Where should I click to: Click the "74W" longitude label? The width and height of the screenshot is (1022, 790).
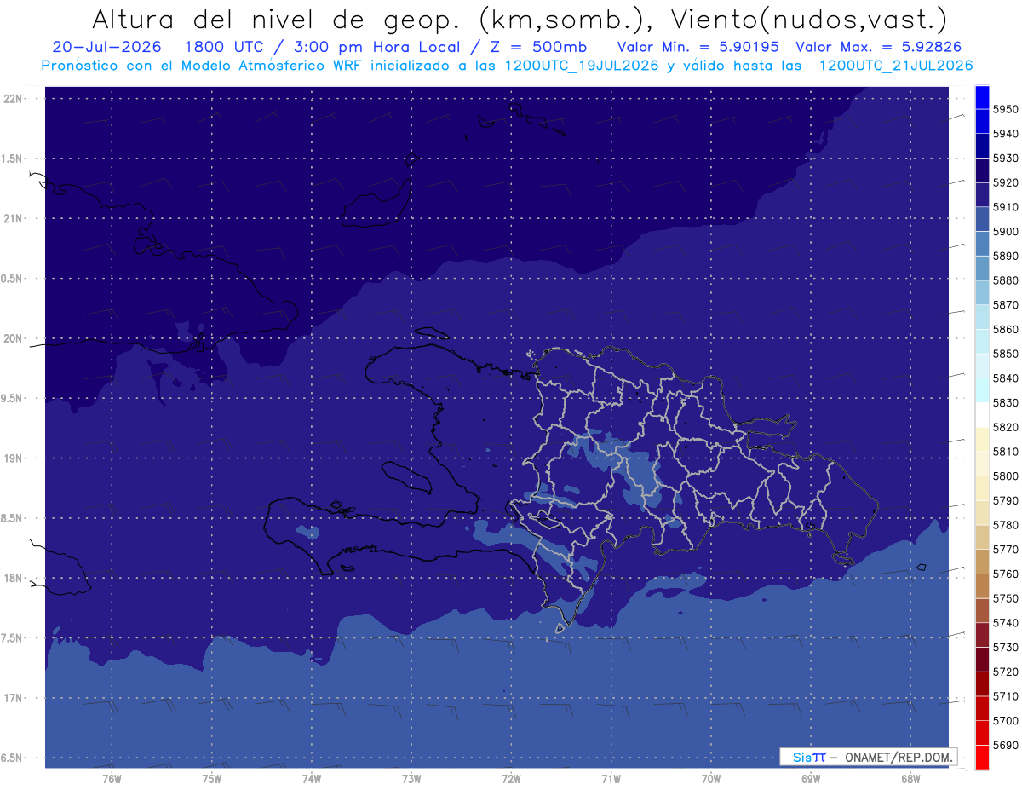pos(312,779)
